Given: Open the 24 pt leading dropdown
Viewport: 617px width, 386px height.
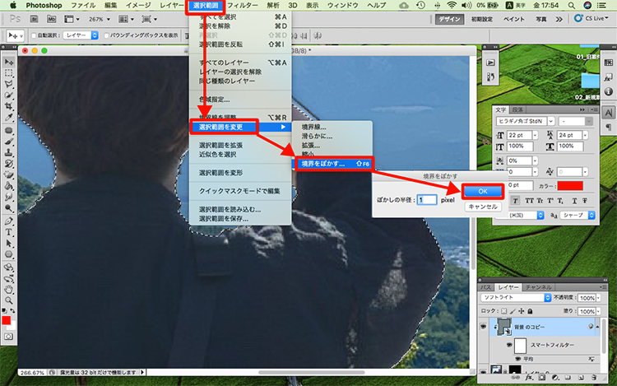Looking at the screenshot, I should [586, 135].
